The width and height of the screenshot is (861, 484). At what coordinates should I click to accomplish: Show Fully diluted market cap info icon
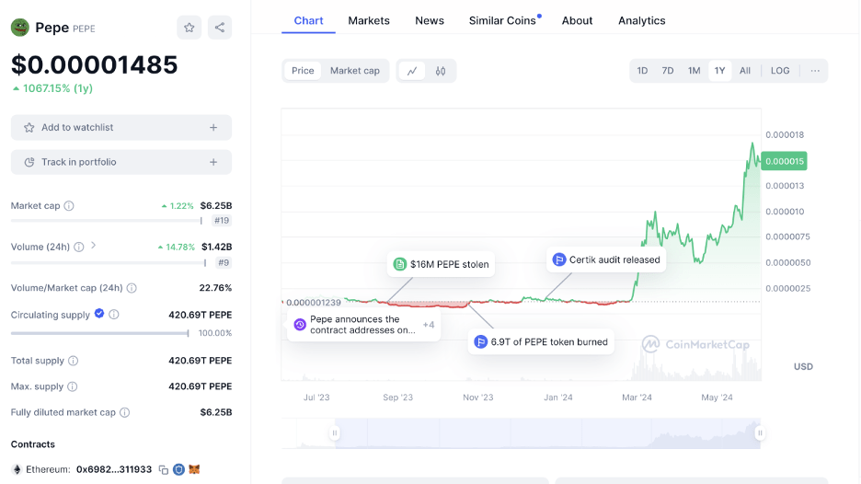pyautogui.click(x=125, y=412)
